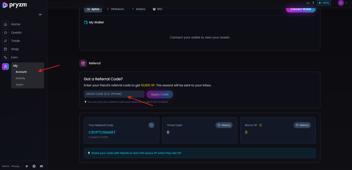This screenshot has width=352, height=170.
Task: Open Team under My menu
Action: pyautogui.click(x=19, y=85)
